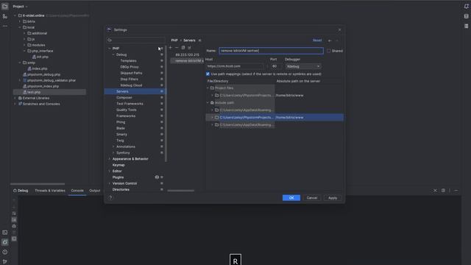Expand the bitrix folder in project tree
Screen dimensions: 471x265
[x=20, y=21]
